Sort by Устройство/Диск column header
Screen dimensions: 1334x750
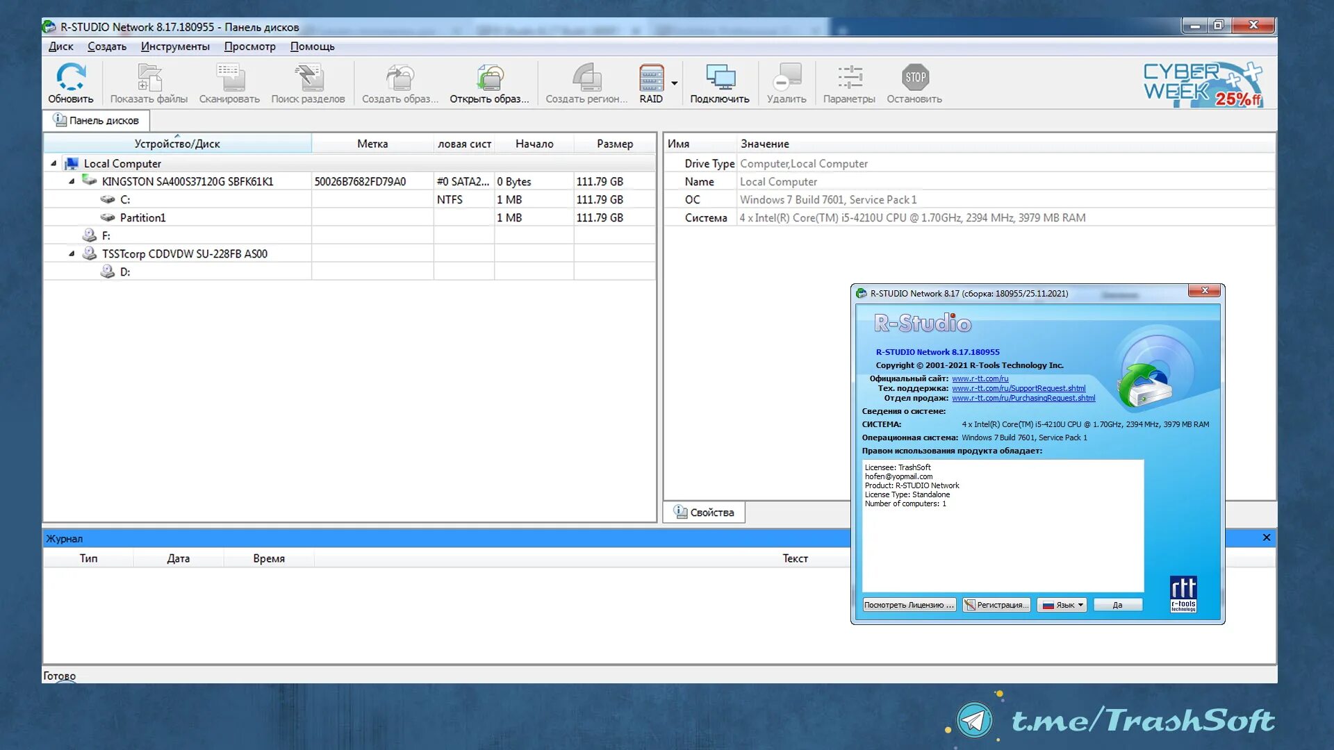(x=177, y=144)
